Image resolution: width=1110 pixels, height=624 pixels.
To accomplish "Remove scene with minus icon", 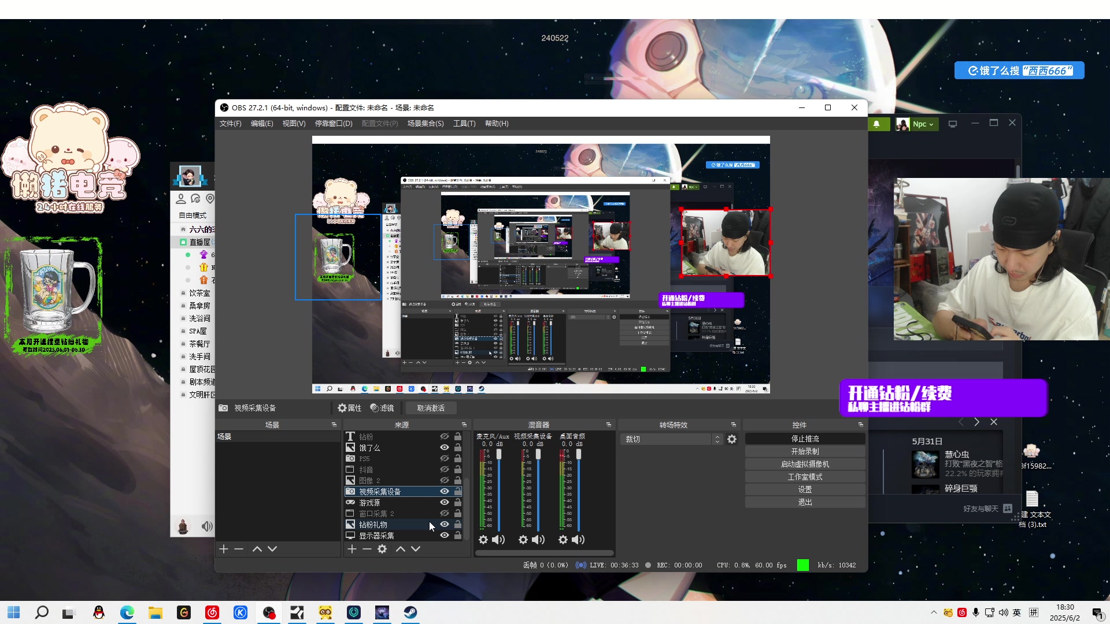I will 239,549.
